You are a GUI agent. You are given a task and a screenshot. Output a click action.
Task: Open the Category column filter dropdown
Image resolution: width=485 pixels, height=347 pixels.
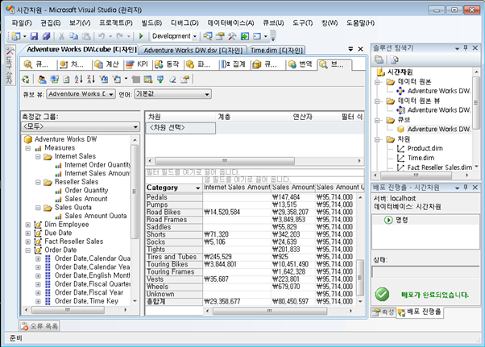[x=197, y=188]
